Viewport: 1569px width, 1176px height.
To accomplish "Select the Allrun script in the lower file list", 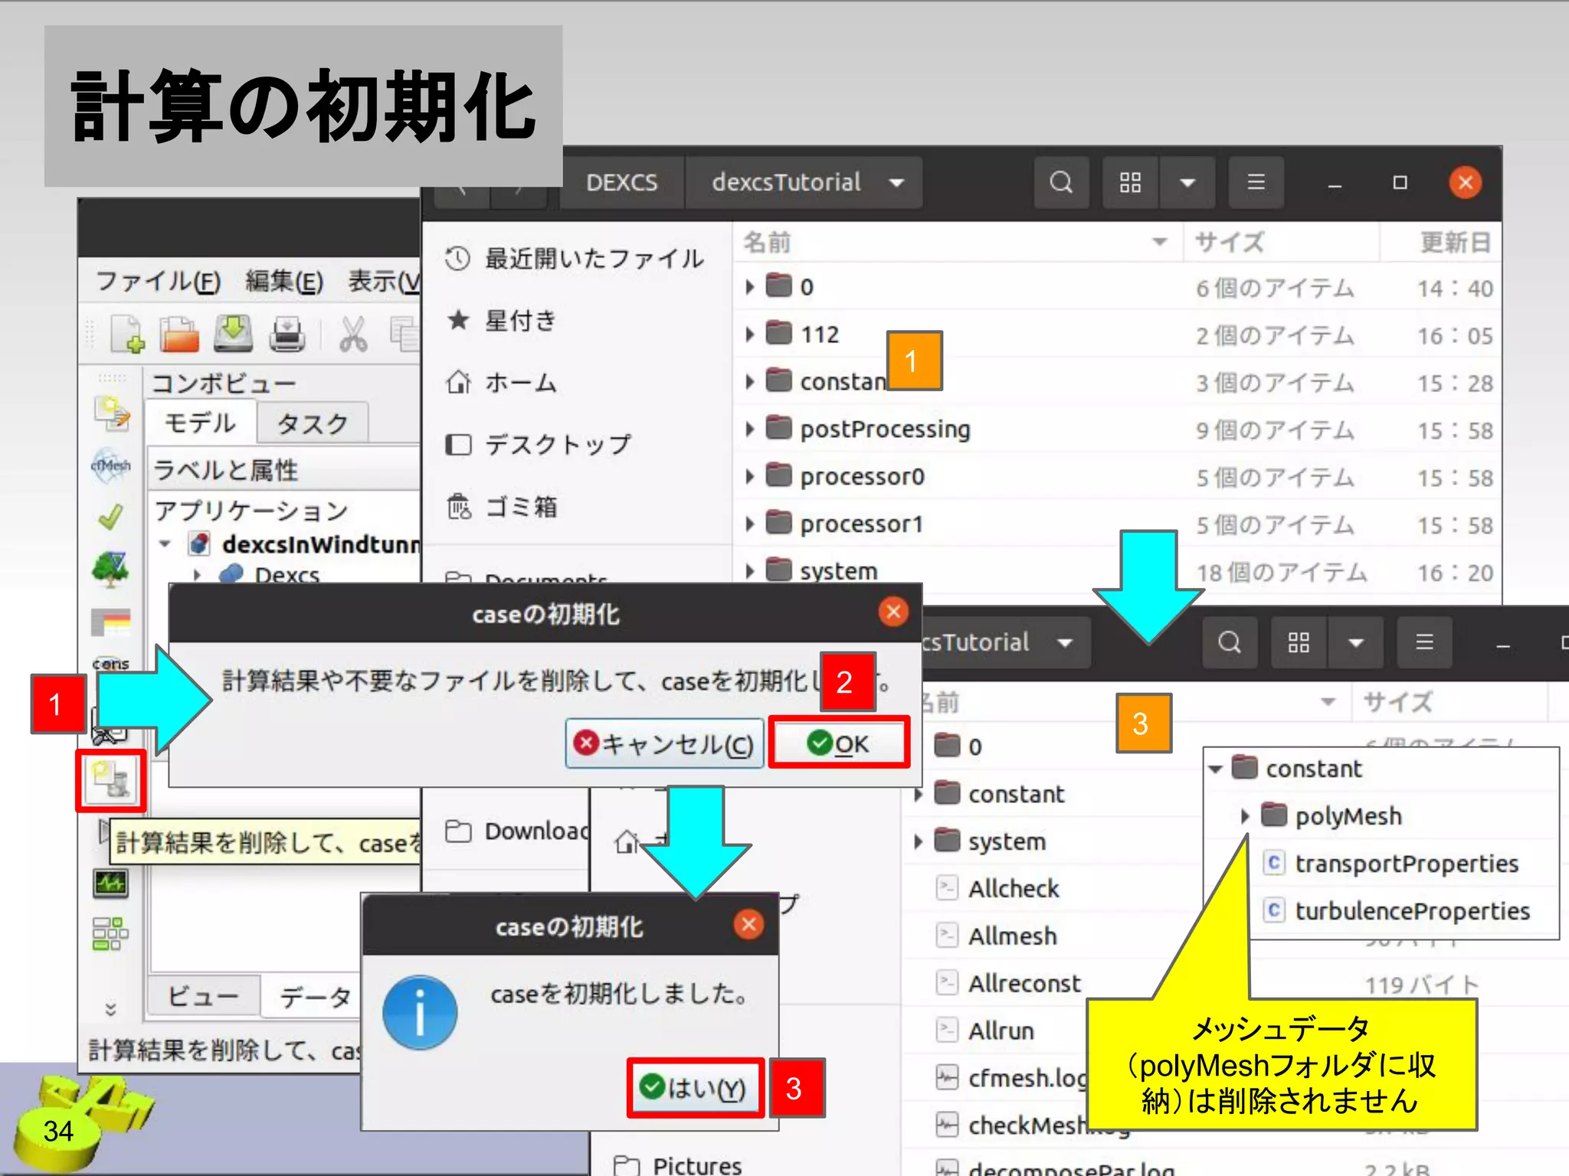I will click(x=1001, y=1031).
